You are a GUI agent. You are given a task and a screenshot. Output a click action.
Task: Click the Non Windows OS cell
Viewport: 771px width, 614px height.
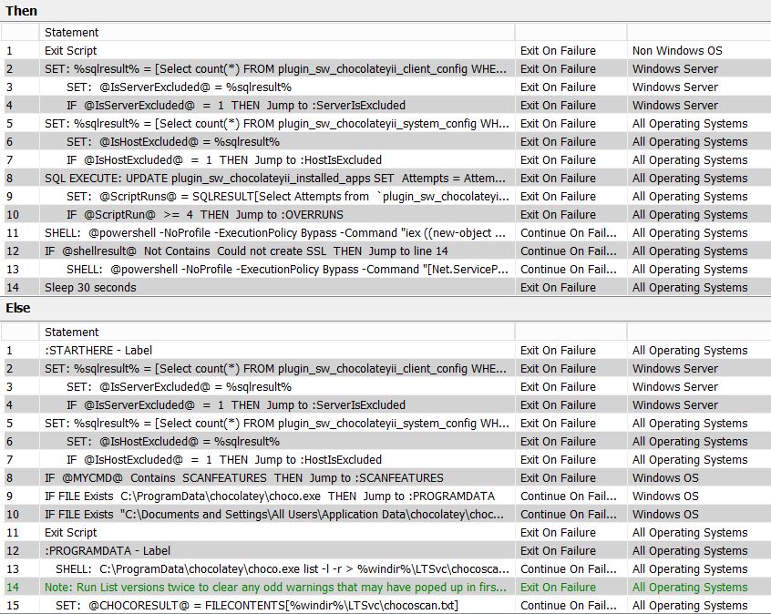coord(676,51)
